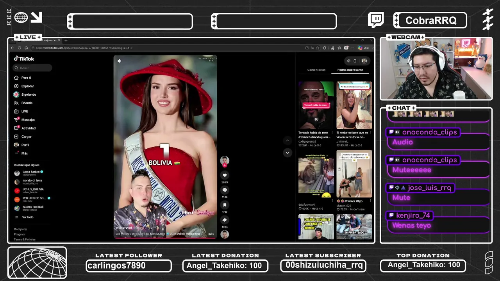Click the Buscar search field
The height and width of the screenshot is (281, 500).
(x=32, y=68)
